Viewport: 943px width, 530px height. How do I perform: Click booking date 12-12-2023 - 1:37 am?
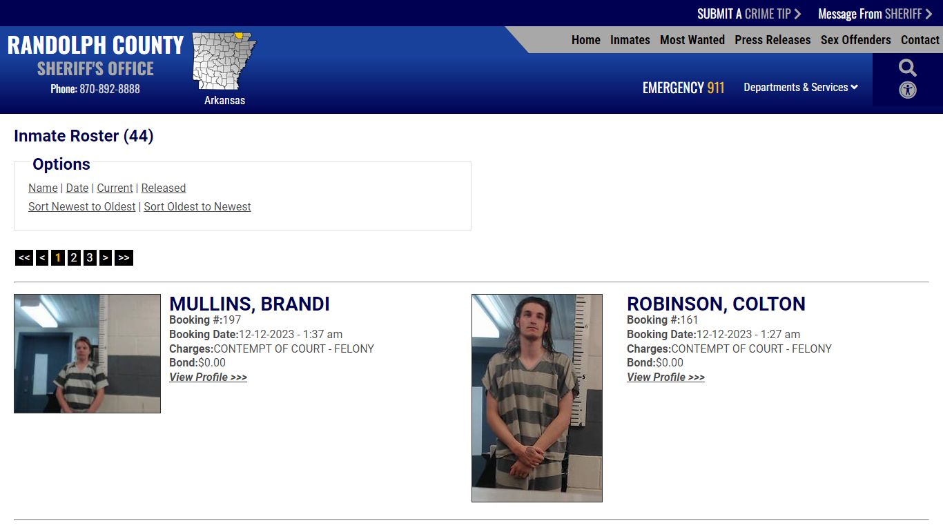point(291,334)
